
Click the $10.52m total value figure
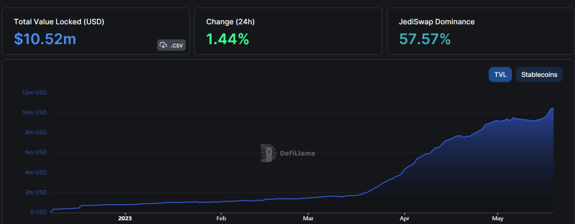point(45,39)
